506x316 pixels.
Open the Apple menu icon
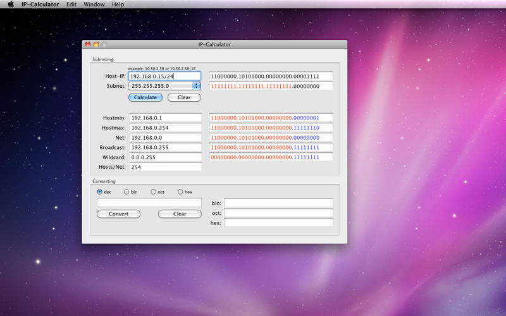[11, 4]
